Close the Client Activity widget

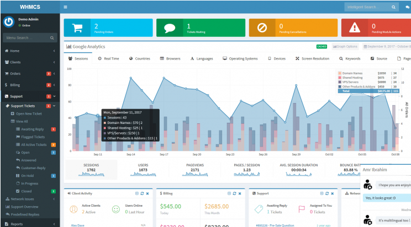pos(147,193)
